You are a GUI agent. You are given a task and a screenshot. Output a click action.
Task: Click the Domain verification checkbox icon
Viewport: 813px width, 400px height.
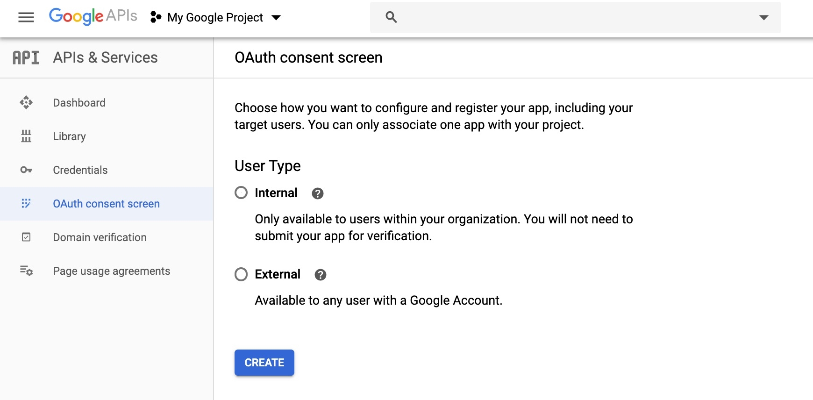point(26,237)
